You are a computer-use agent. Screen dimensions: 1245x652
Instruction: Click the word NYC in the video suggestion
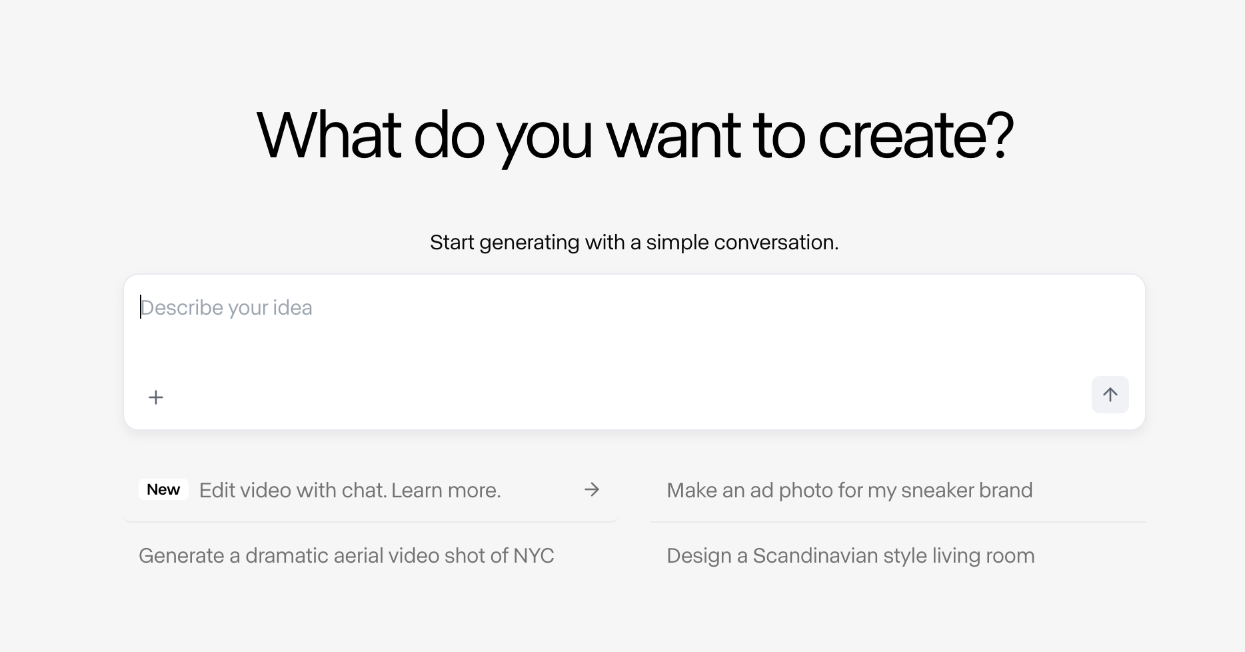tap(533, 556)
